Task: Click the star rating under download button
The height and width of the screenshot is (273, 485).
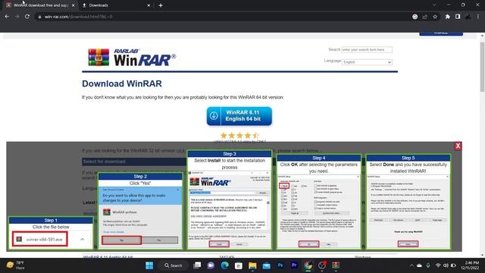Action: click(x=239, y=135)
